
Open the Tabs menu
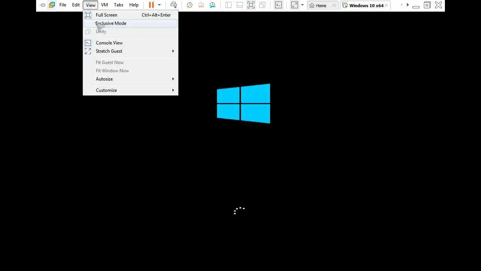(x=118, y=5)
